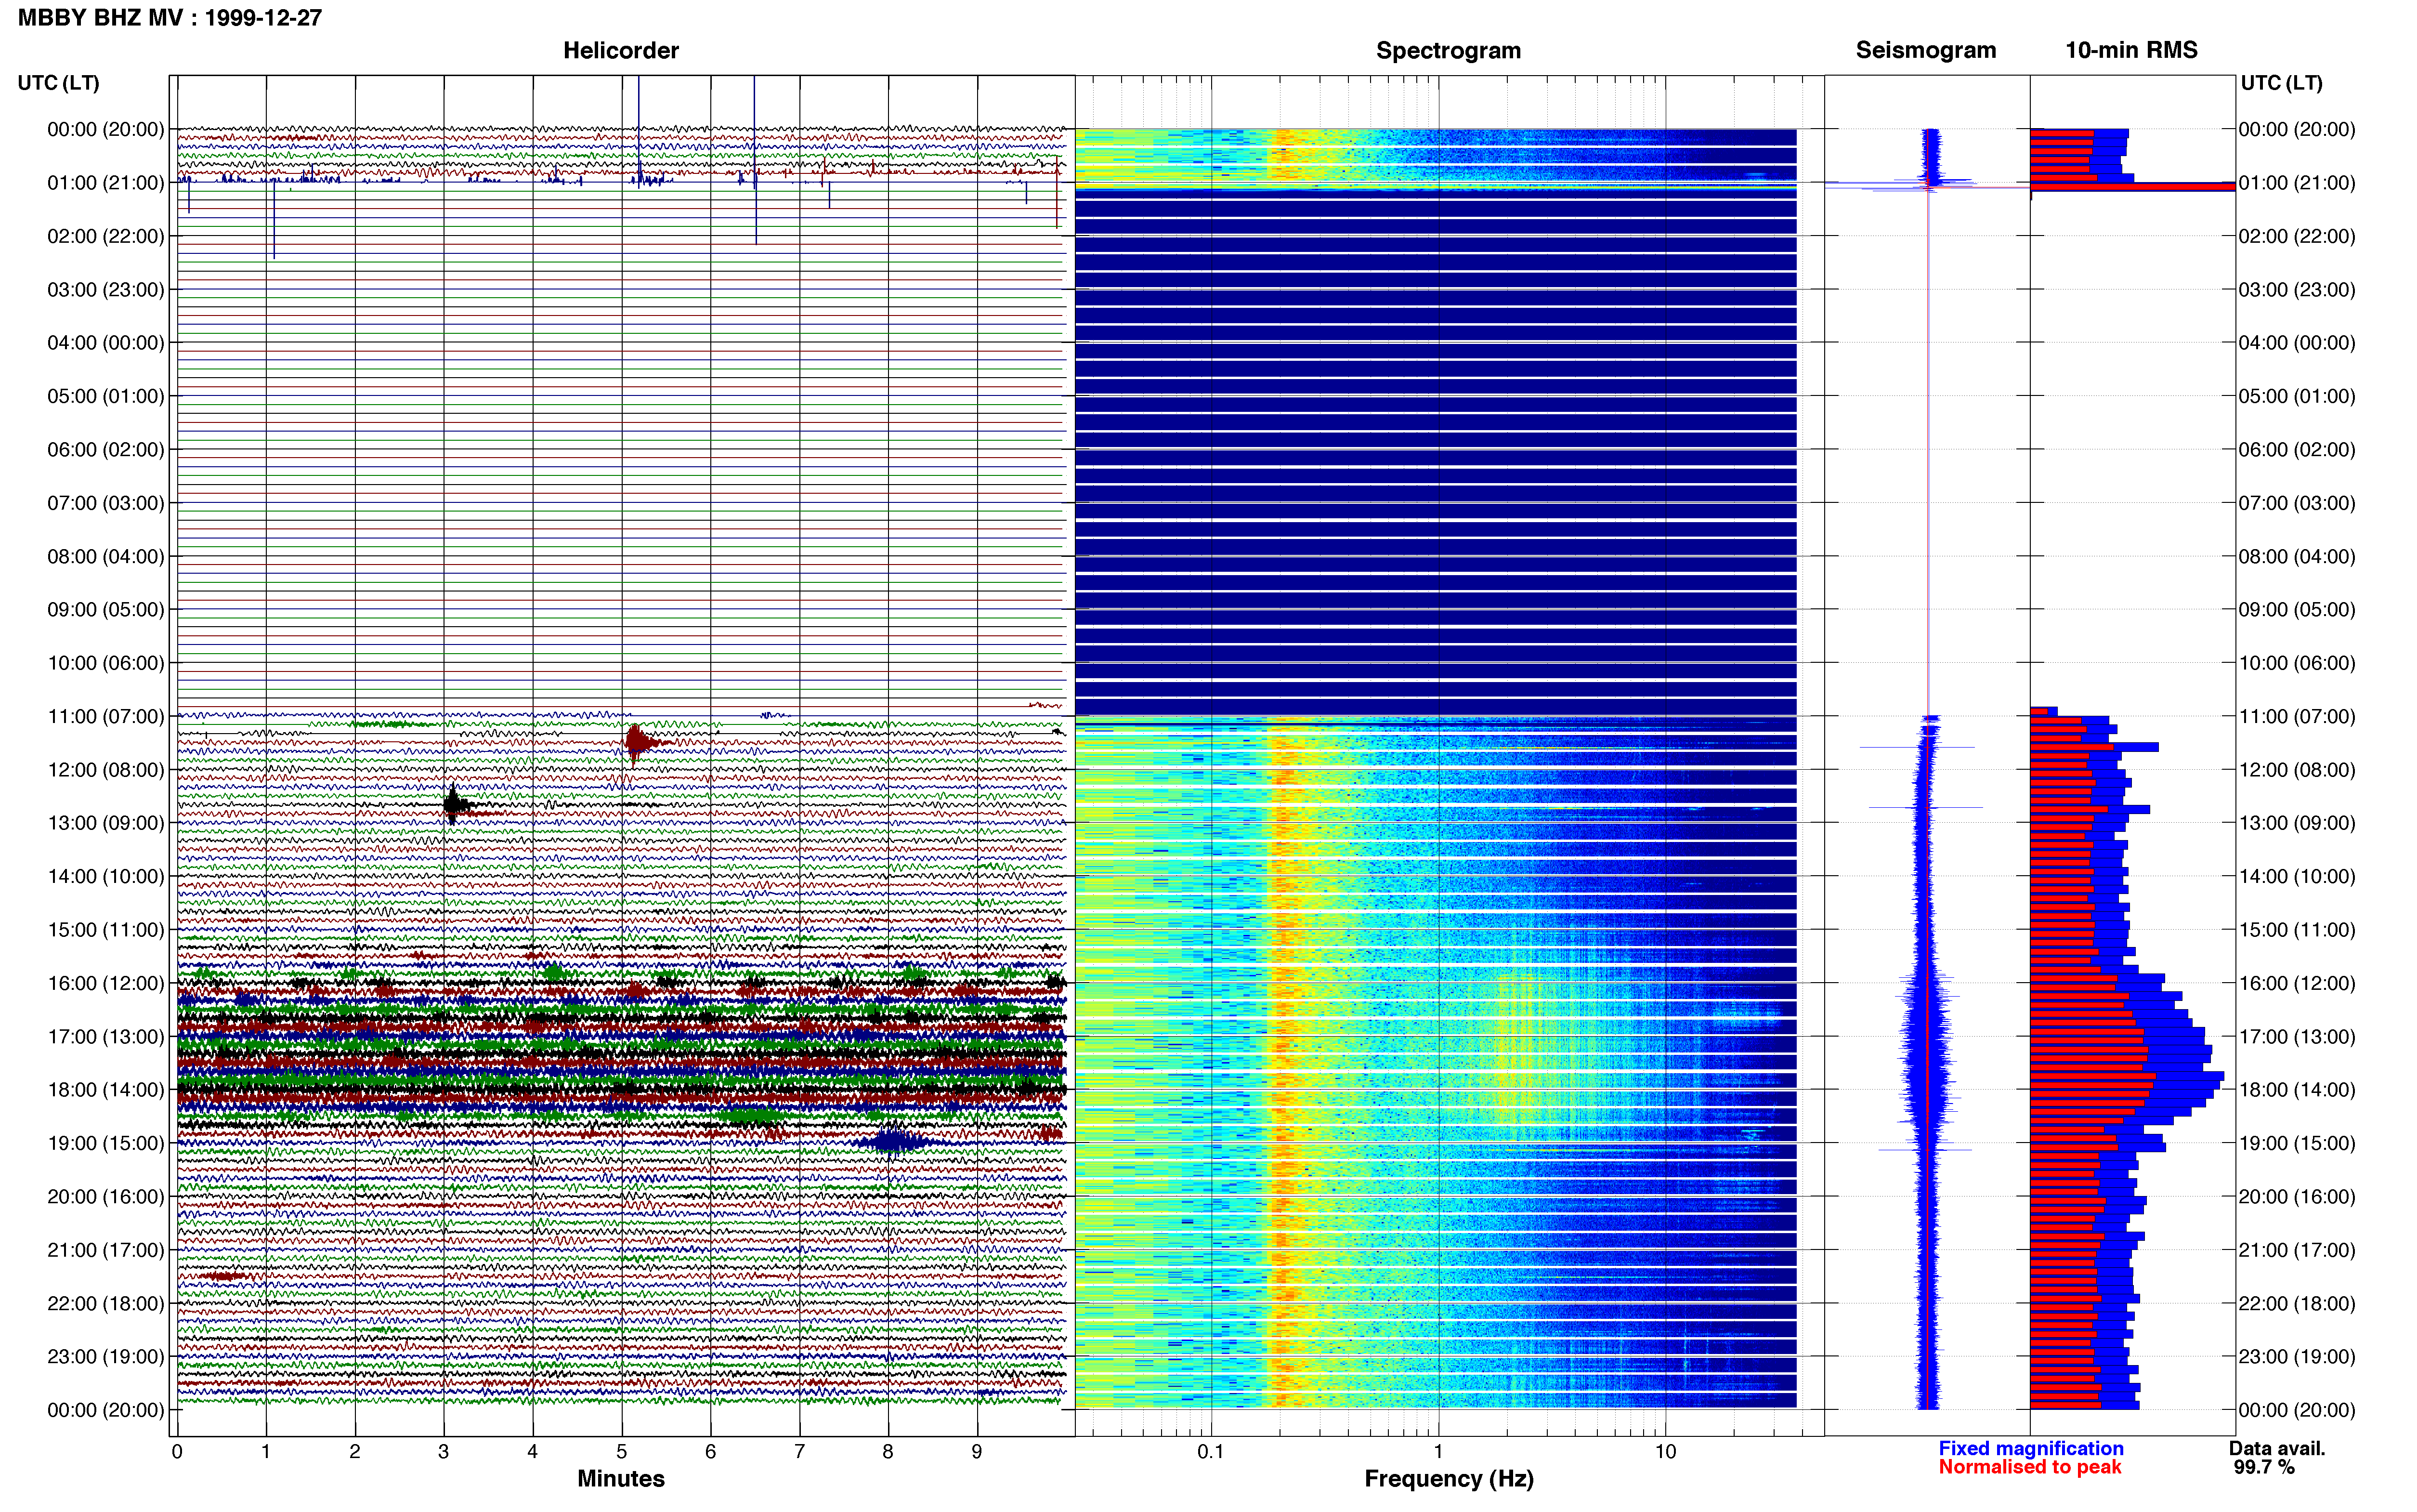The width and height of the screenshot is (2417, 1512).
Task: Click left time label '18:00 (14:00)'
Action: click(106, 1090)
